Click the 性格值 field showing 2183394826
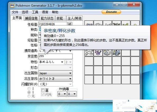157x112 pixels. pyautogui.click(x=53, y=24)
